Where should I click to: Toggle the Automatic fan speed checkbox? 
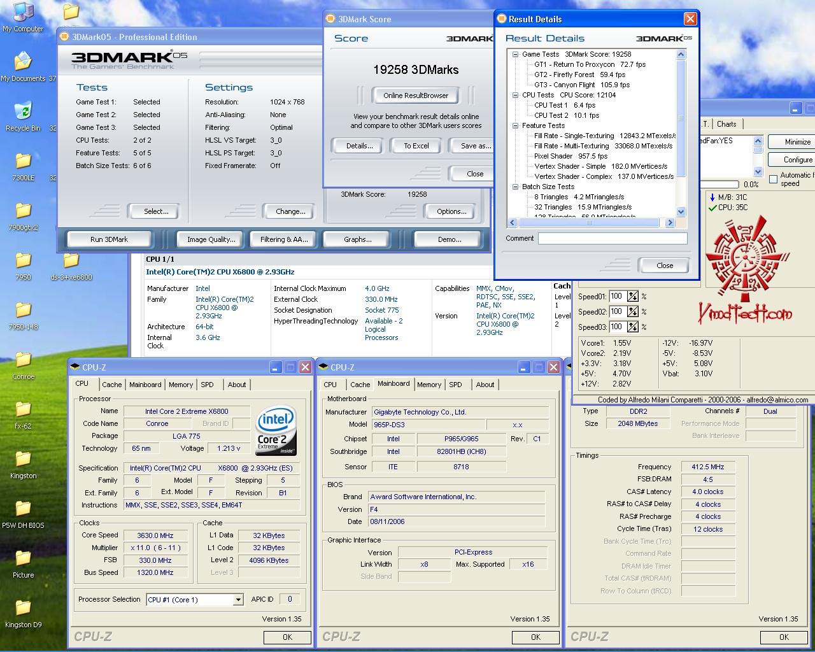pos(773,179)
